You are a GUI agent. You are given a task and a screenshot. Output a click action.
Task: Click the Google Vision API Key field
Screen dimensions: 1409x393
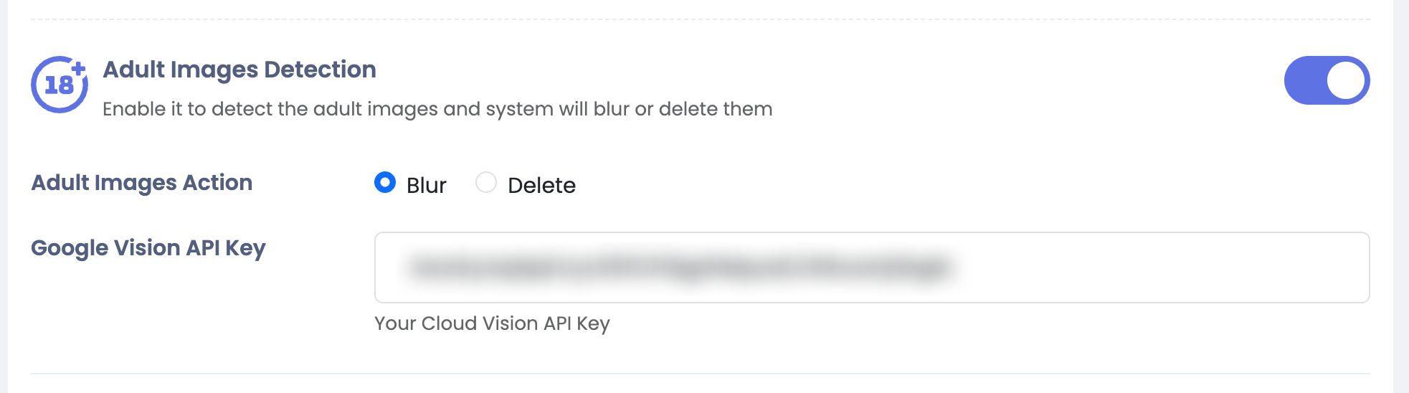coord(871,267)
